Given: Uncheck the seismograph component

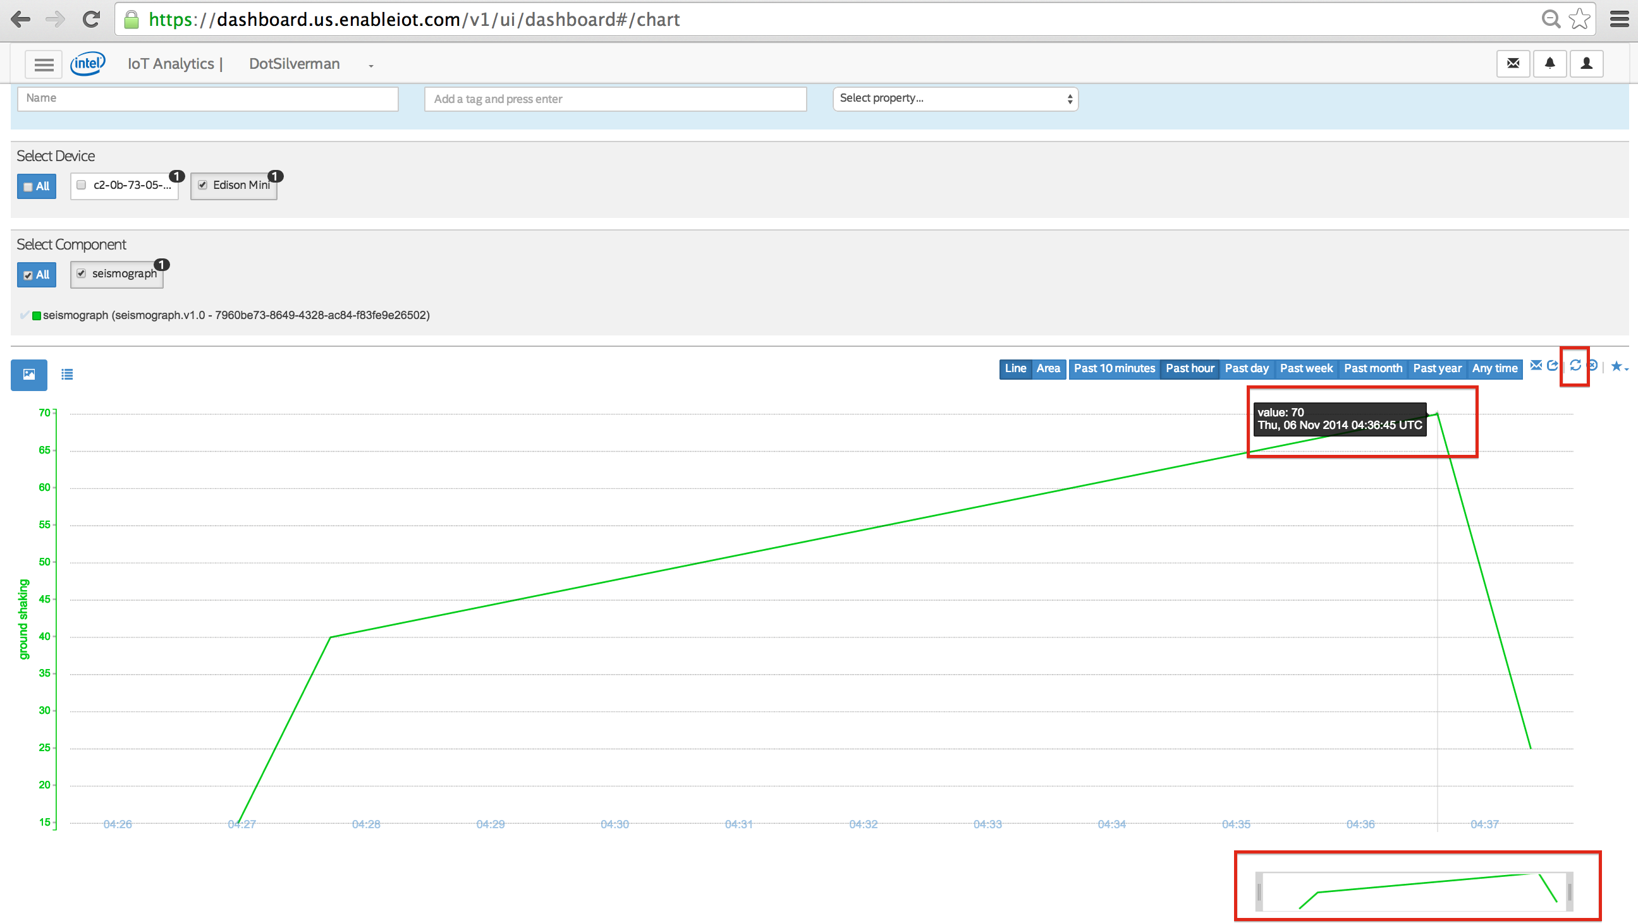Looking at the screenshot, I should (x=82, y=273).
